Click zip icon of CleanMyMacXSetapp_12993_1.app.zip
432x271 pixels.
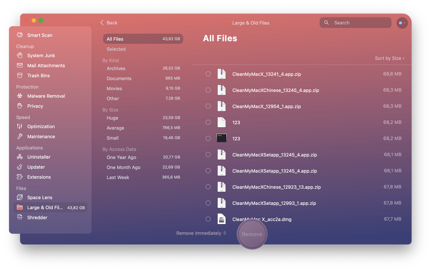tap(221, 203)
